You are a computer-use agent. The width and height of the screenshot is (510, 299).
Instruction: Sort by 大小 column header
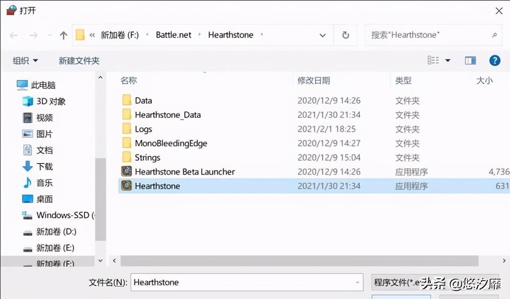click(484, 81)
